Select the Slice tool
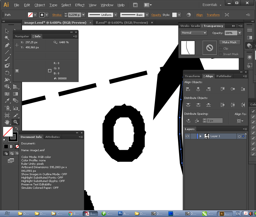The image size is (256, 217). 16,115
